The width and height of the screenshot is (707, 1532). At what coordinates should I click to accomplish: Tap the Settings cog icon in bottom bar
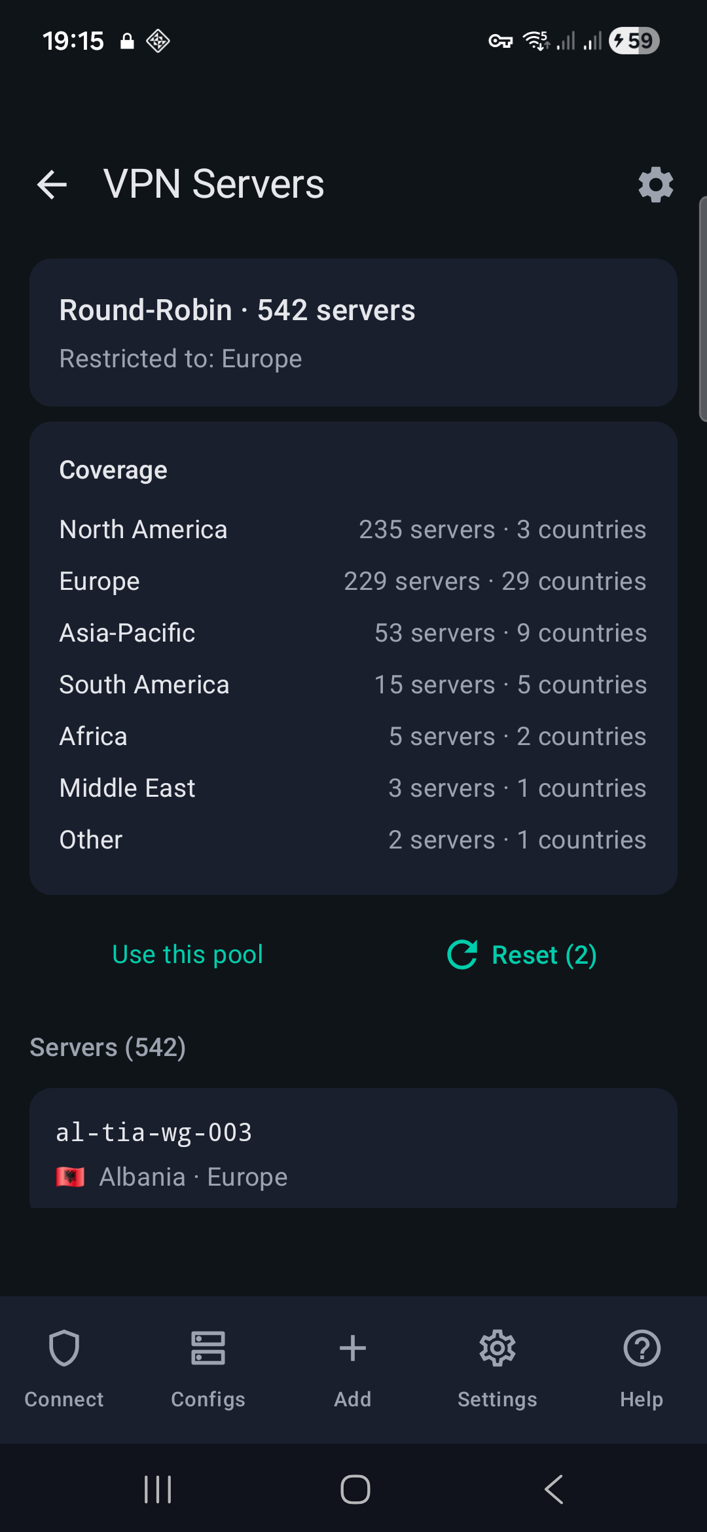498,1348
